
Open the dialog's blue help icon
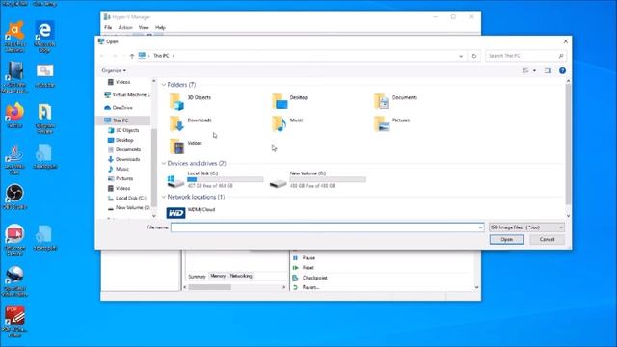(562, 70)
